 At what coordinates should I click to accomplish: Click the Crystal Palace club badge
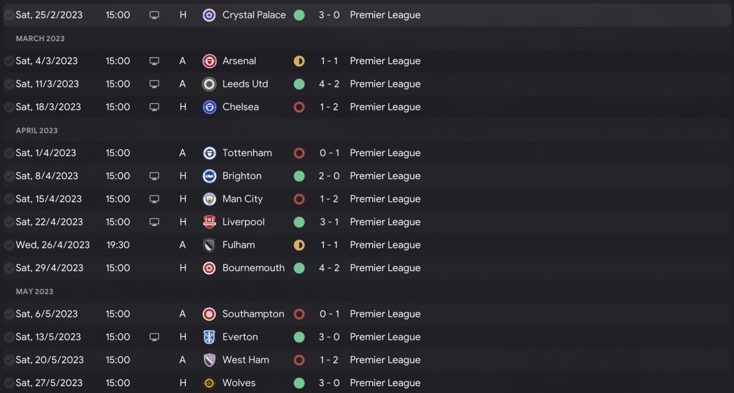point(209,15)
